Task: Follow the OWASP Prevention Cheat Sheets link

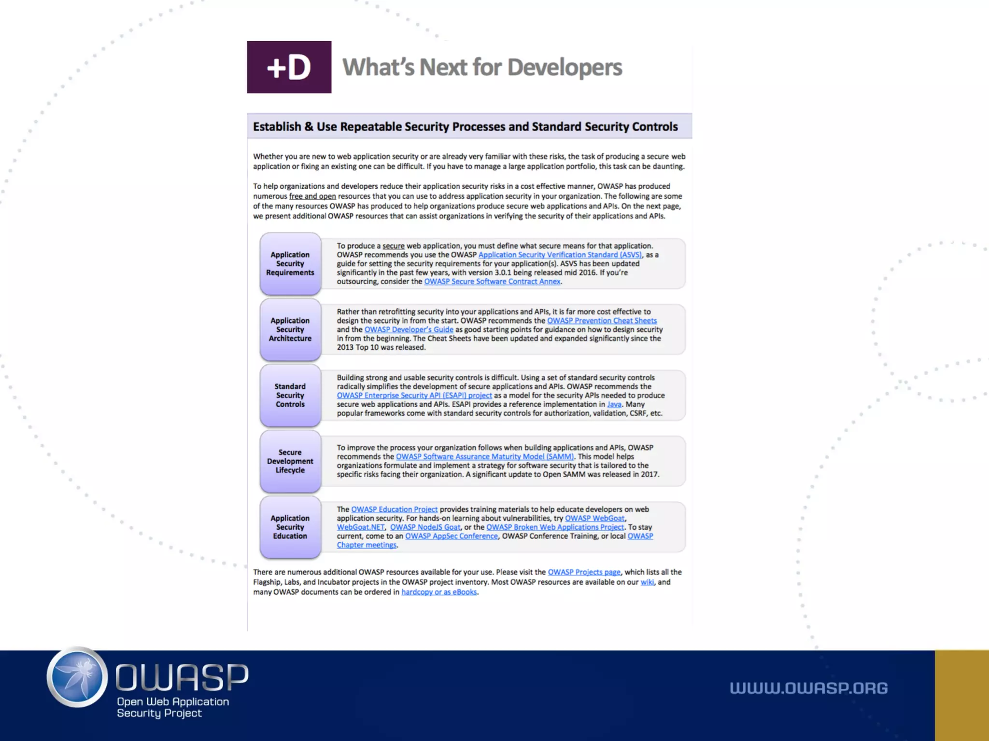Action: [x=602, y=321]
